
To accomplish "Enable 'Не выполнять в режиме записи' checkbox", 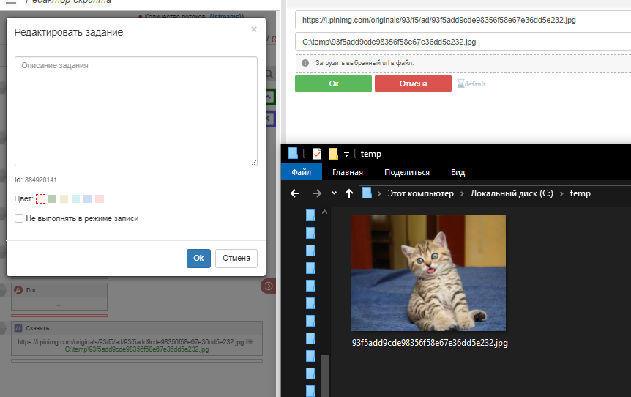I will coord(19,218).
